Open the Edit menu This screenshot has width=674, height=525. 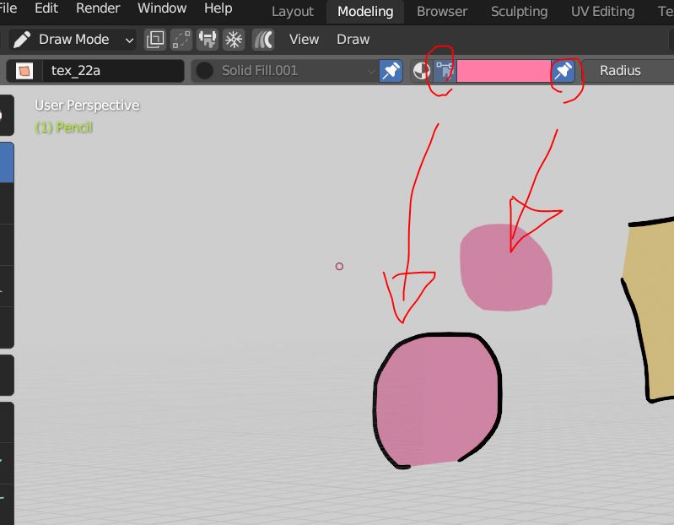coord(46,8)
